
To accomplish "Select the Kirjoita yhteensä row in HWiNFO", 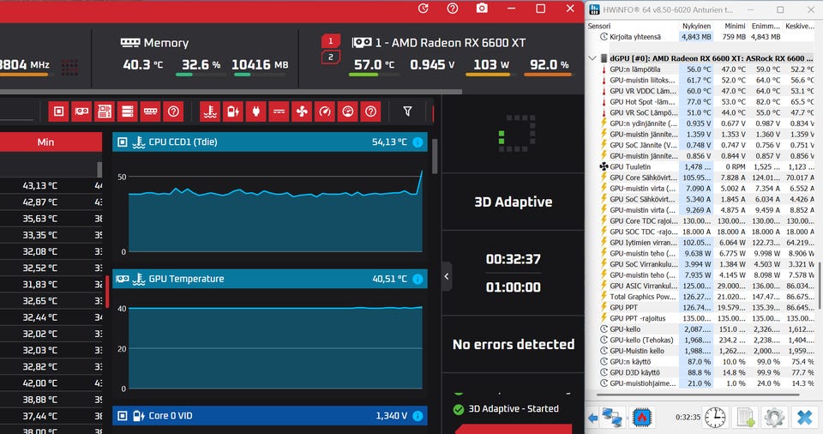I will pos(707,37).
